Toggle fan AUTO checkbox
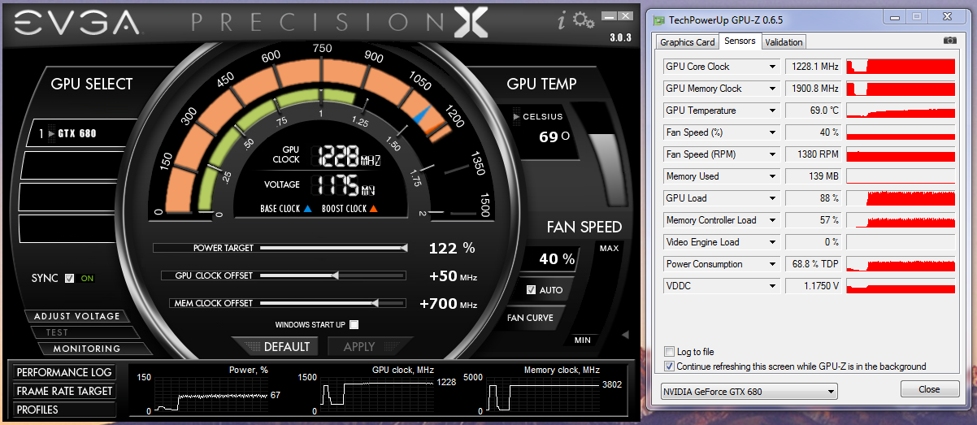 click(531, 290)
